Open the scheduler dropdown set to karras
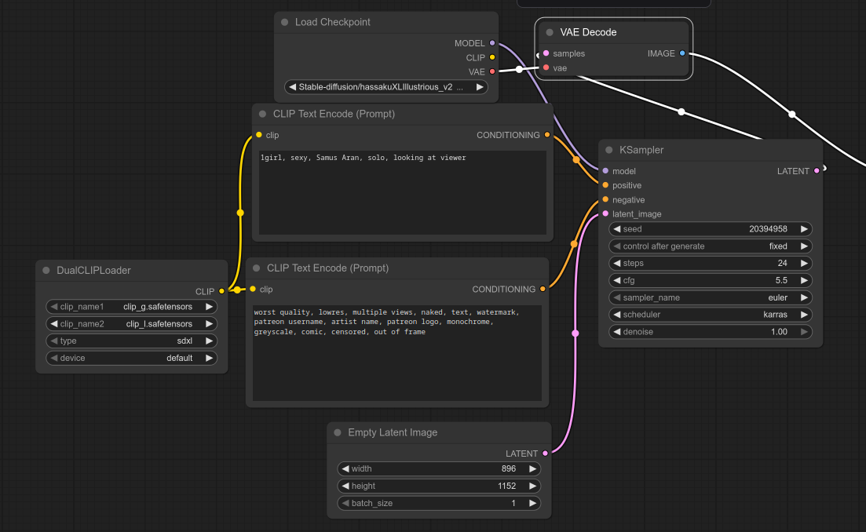 (x=711, y=315)
